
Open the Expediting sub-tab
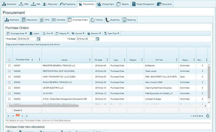[x=112, y=20]
